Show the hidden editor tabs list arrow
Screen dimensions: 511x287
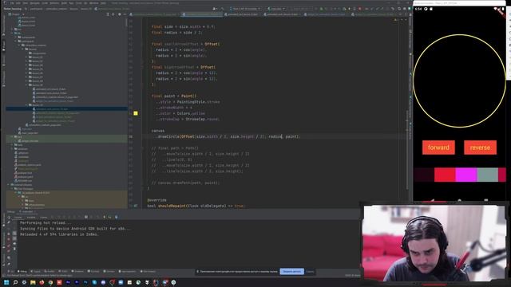400,14
